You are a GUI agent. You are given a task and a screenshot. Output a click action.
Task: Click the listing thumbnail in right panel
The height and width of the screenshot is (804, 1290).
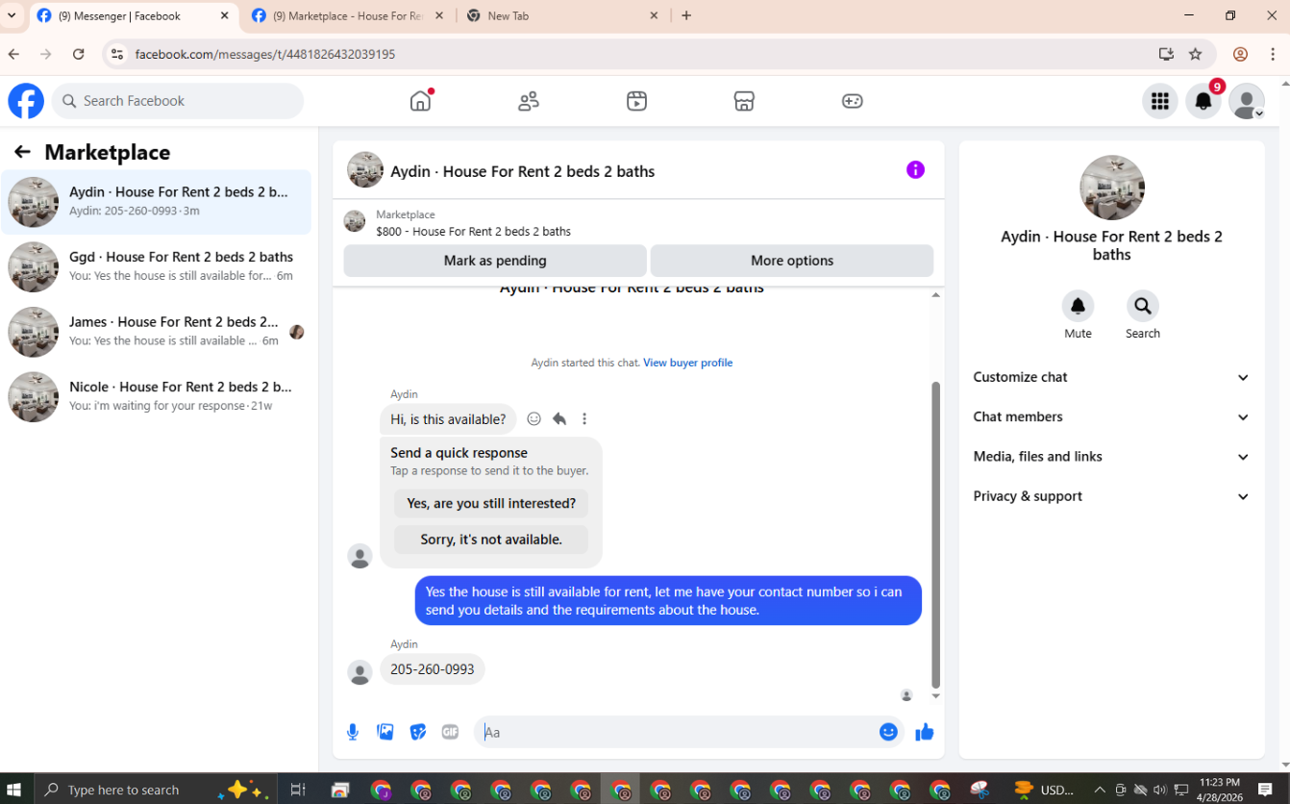[1111, 188]
